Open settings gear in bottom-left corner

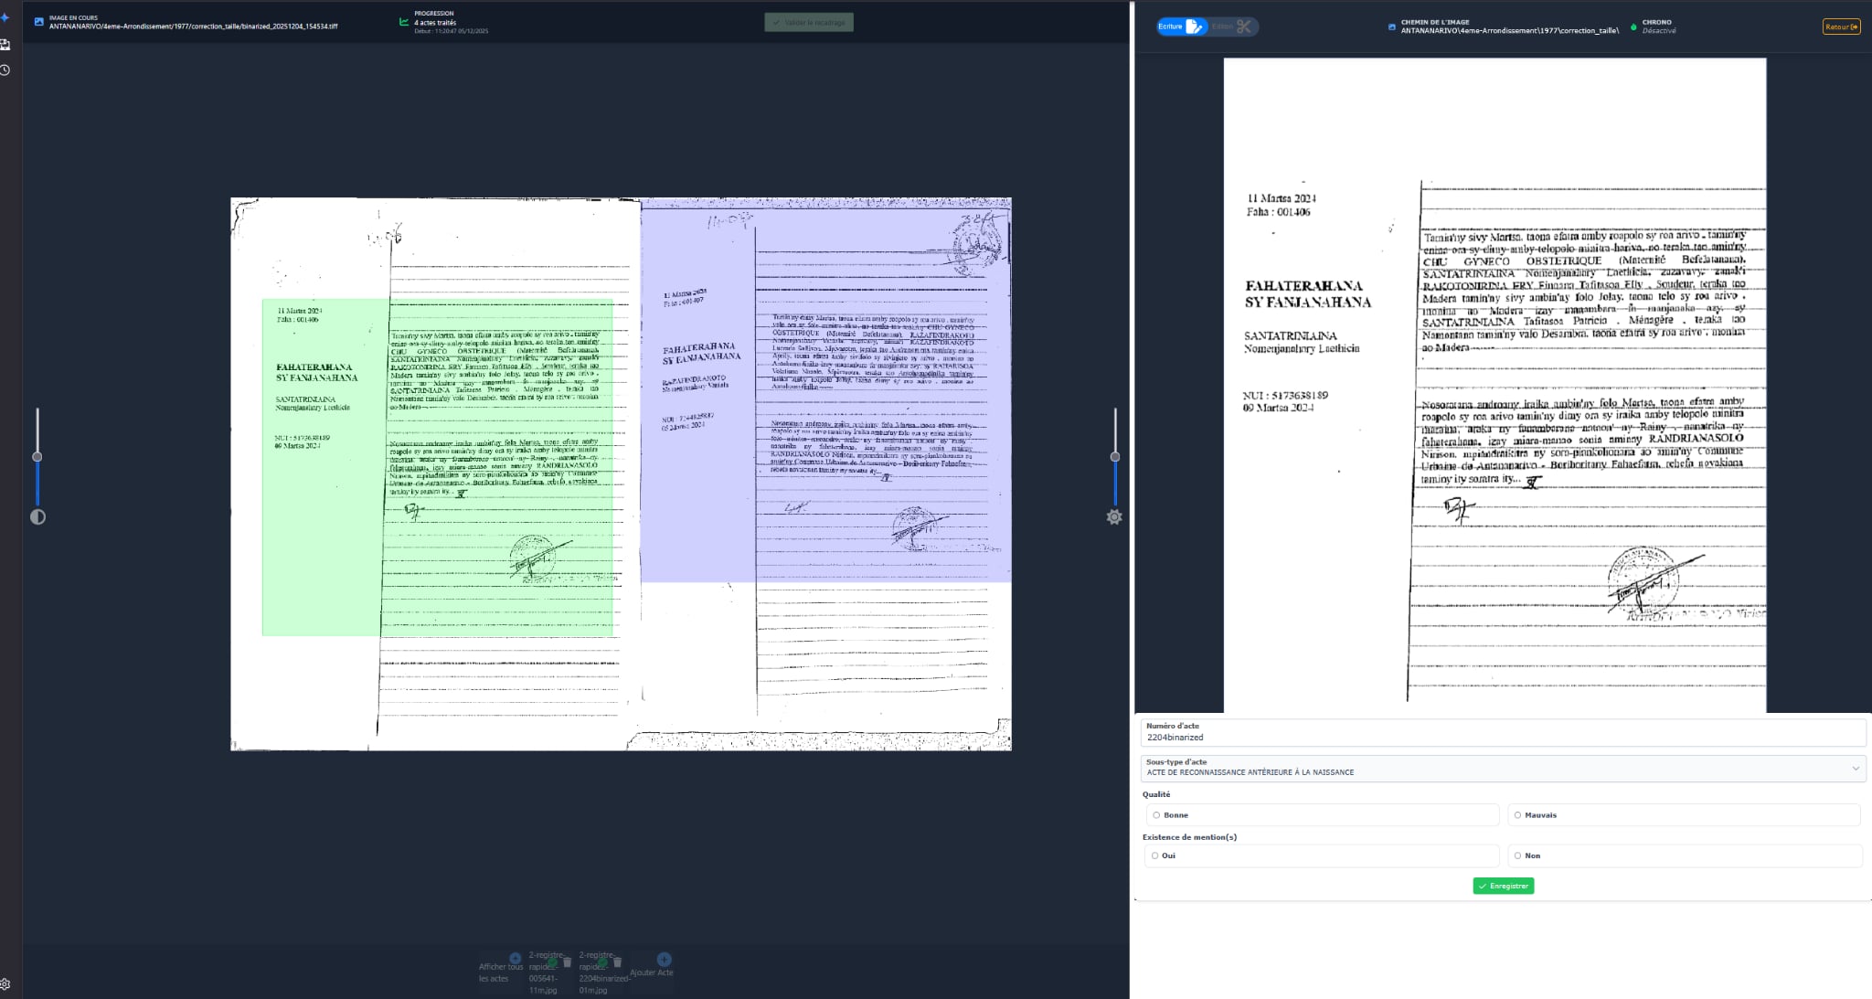pyautogui.click(x=5, y=984)
